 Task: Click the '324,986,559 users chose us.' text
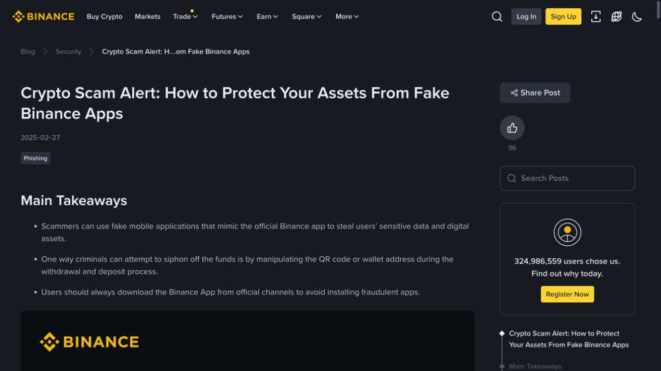(567, 261)
